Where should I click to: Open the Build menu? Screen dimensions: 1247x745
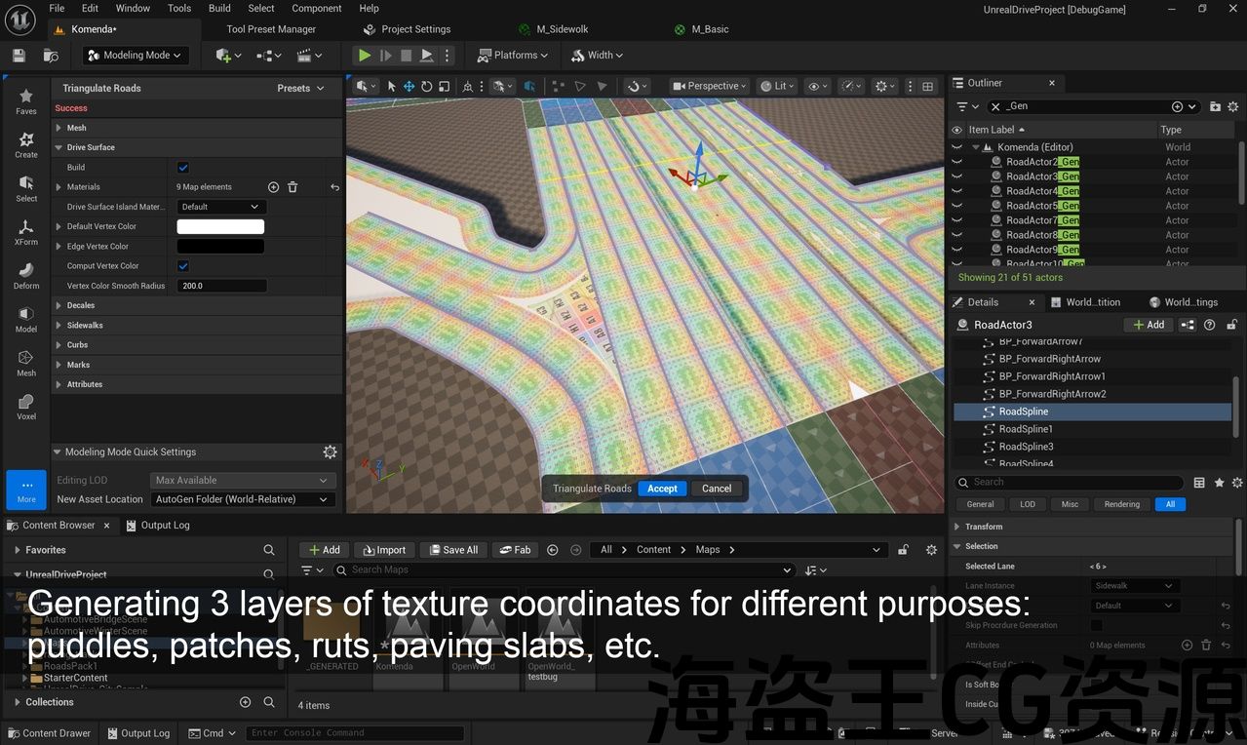click(219, 8)
